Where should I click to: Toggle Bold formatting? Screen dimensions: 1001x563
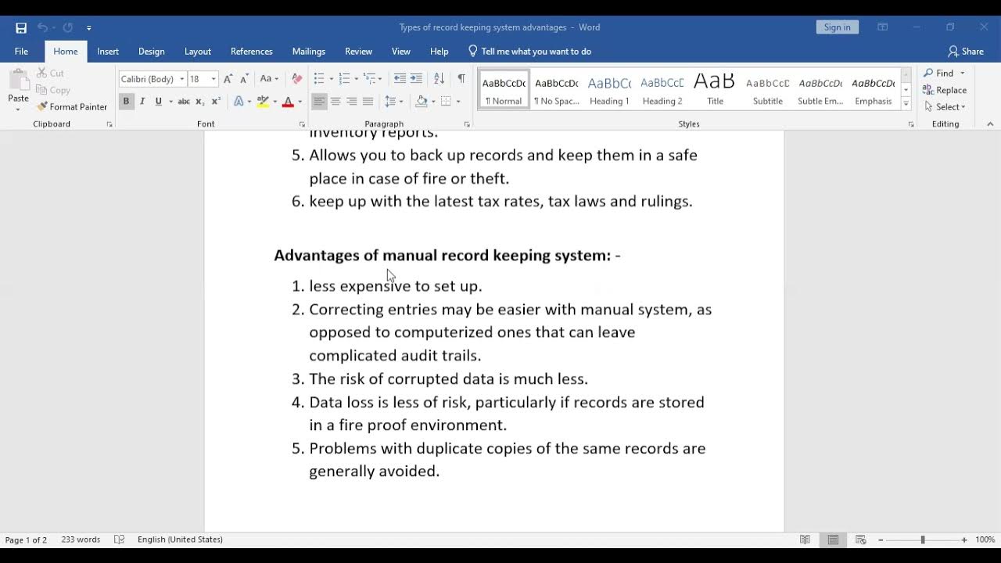pos(125,102)
